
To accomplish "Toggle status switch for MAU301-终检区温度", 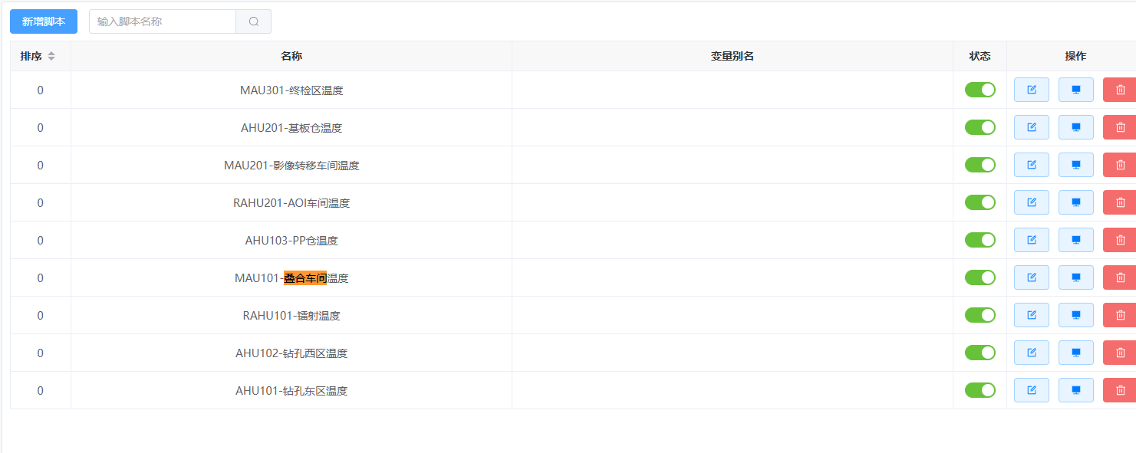I will [x=980, y=90].
